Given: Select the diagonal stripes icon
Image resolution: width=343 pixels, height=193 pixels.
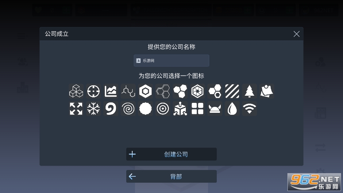Looking at the screenshot, I should [232, 91].
